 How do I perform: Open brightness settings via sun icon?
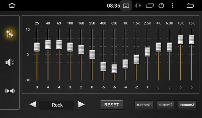coord(138,6)
